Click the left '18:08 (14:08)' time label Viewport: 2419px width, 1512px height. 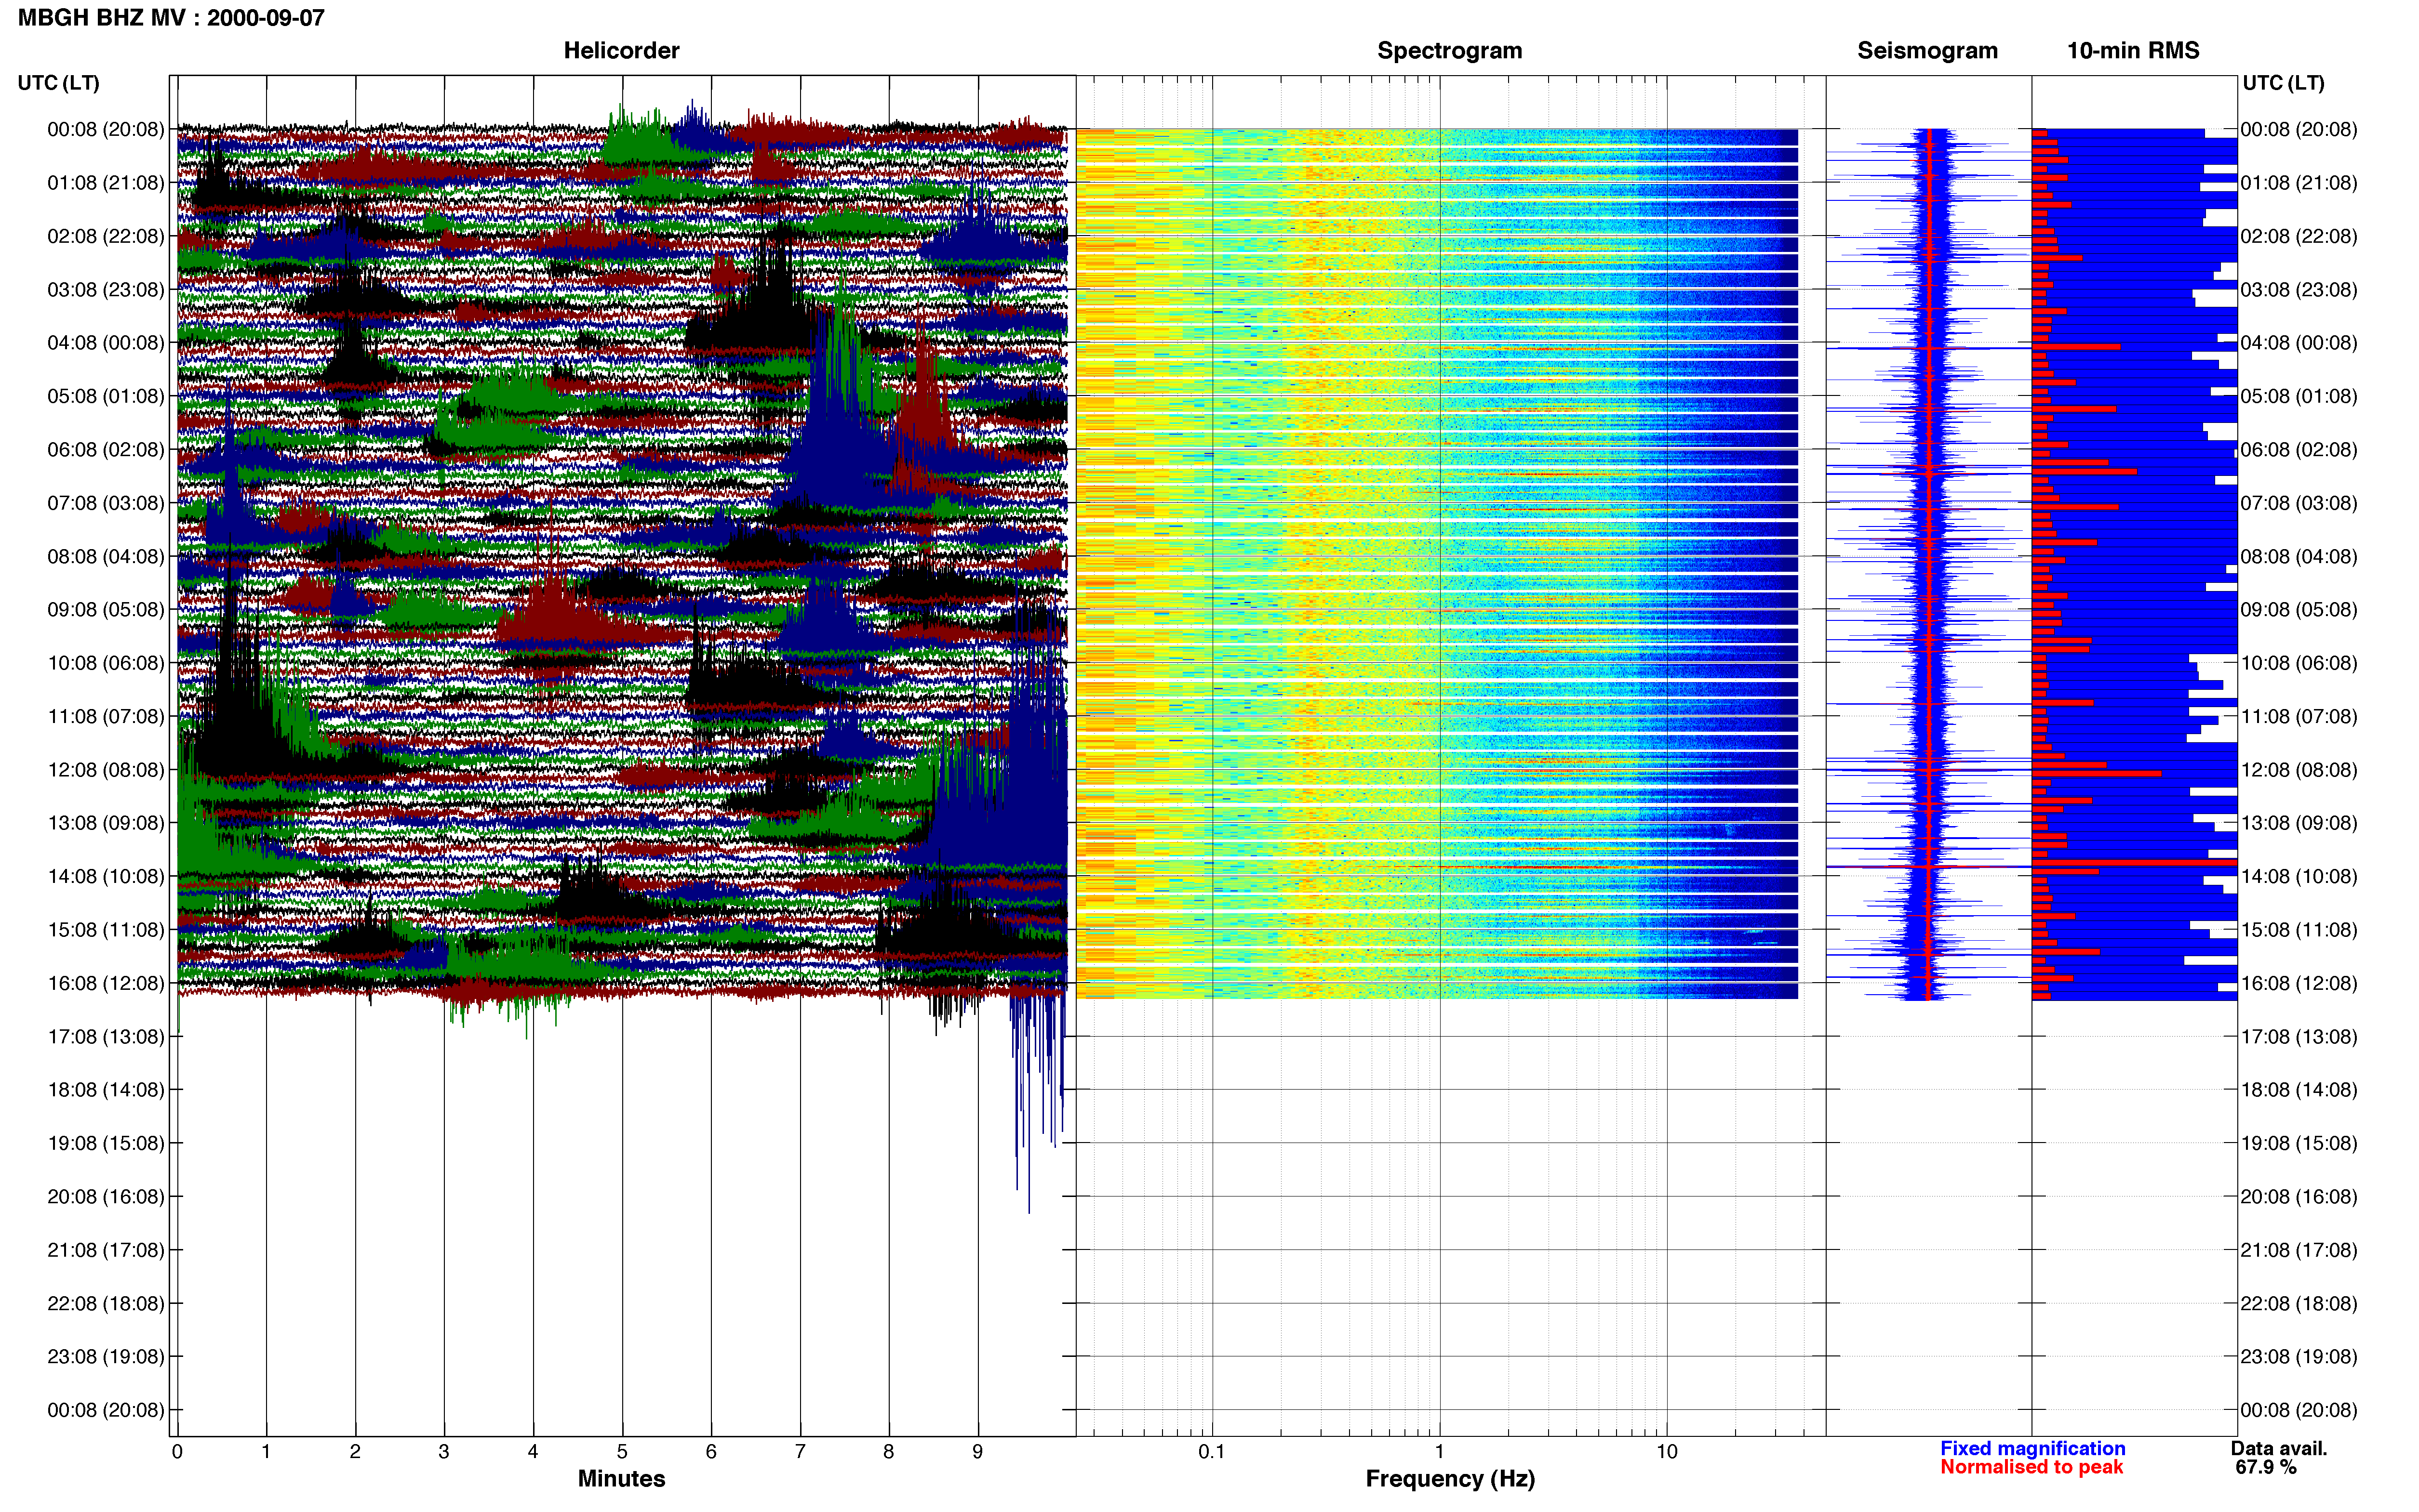[x=106, y=1090]
